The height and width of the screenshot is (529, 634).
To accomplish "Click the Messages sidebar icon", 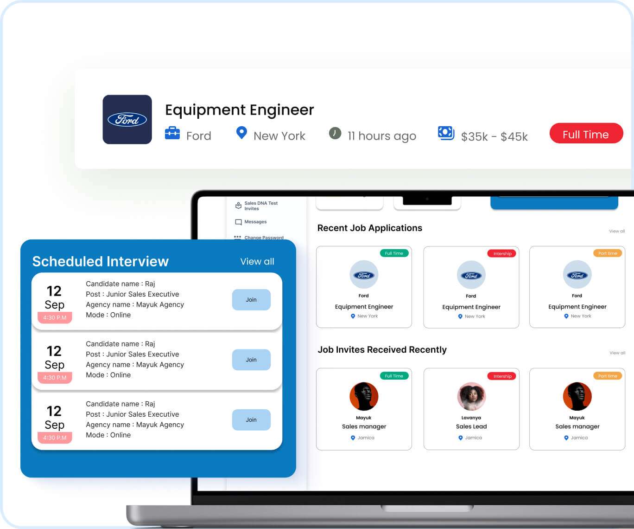I will pos(238,222).
